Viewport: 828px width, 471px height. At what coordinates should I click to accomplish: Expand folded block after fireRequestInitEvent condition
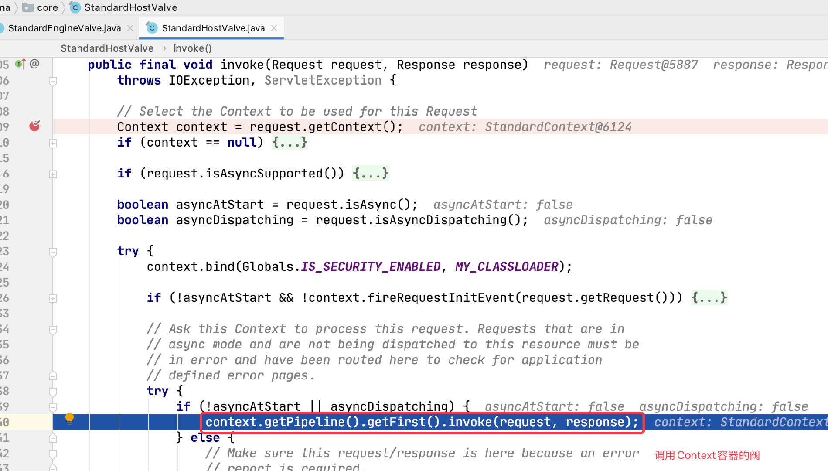coord(709,297)
